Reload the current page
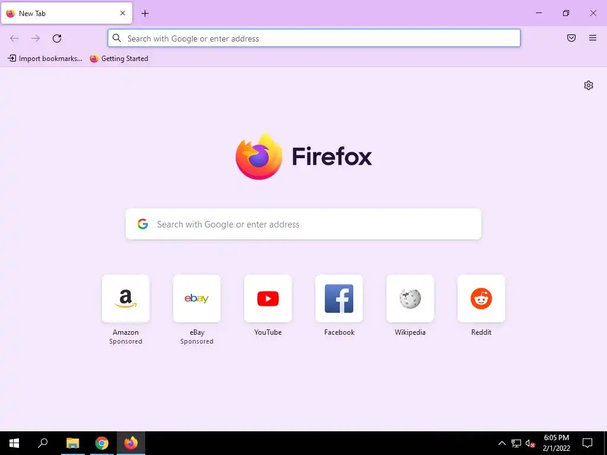Viewport: 607px width, 455px height. [x=57, y=39]
